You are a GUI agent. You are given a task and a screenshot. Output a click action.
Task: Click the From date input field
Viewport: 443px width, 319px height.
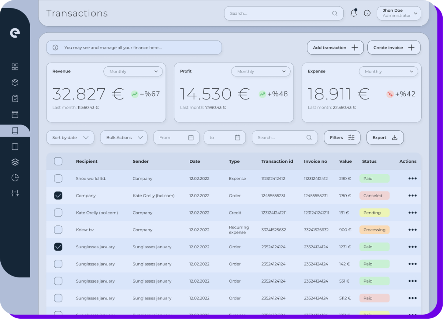(176, 137)
